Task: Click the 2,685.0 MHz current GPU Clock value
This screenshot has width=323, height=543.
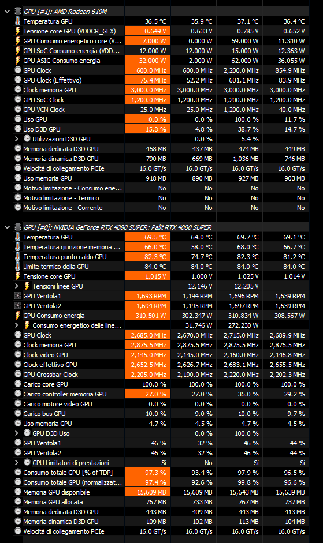Action: 147,335
